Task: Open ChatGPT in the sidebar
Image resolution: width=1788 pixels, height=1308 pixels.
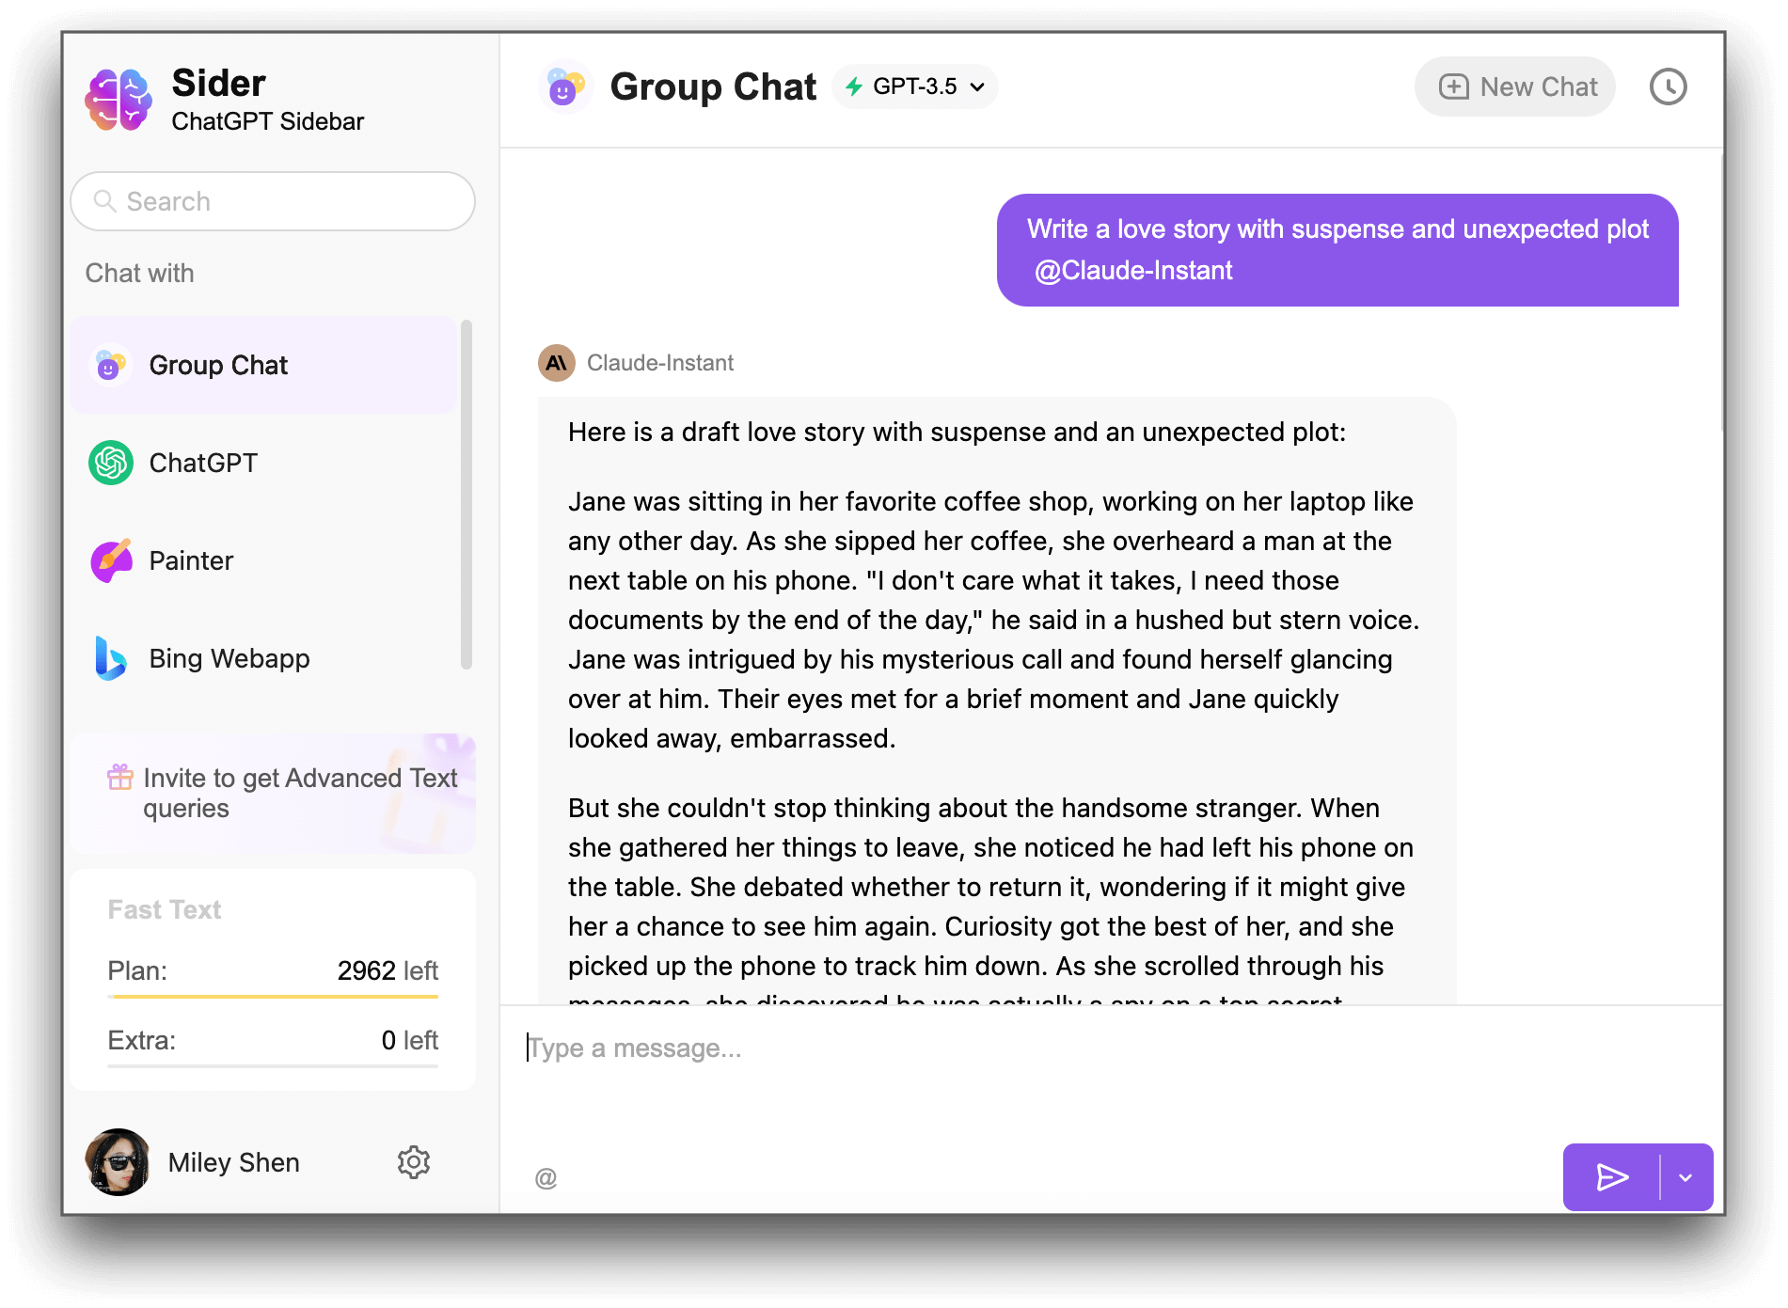Action: click(263, 463)
